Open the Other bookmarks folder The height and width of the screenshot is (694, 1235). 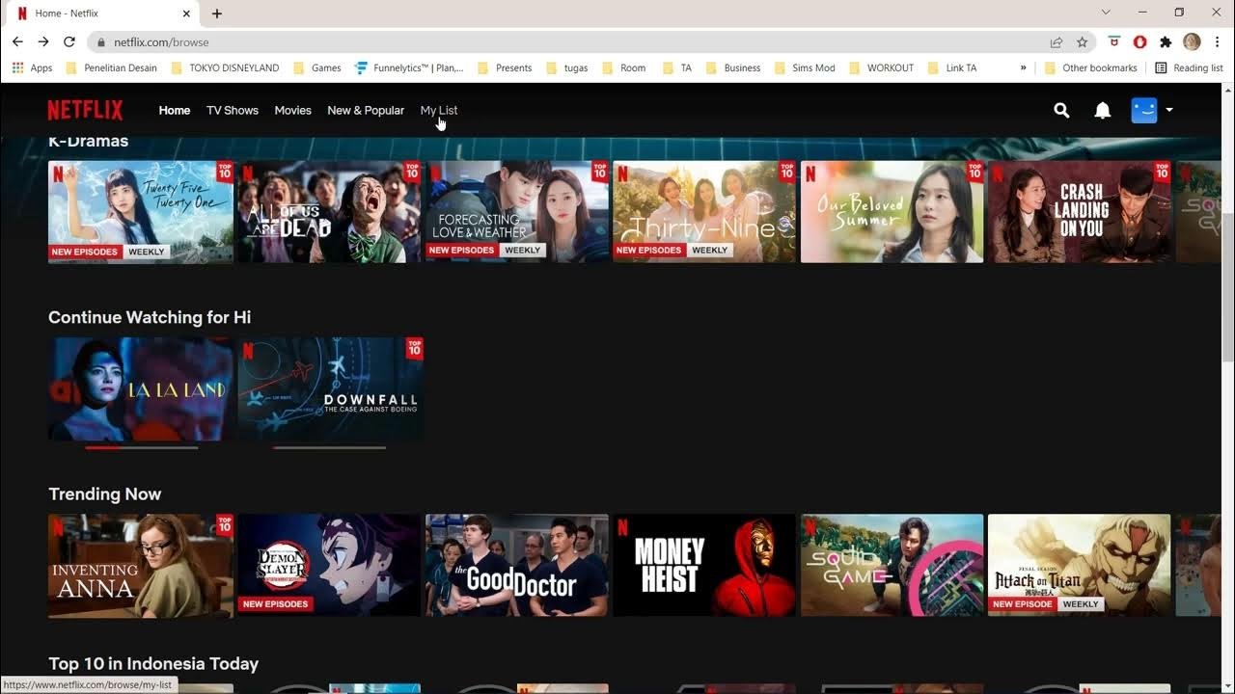[1090, 68]
